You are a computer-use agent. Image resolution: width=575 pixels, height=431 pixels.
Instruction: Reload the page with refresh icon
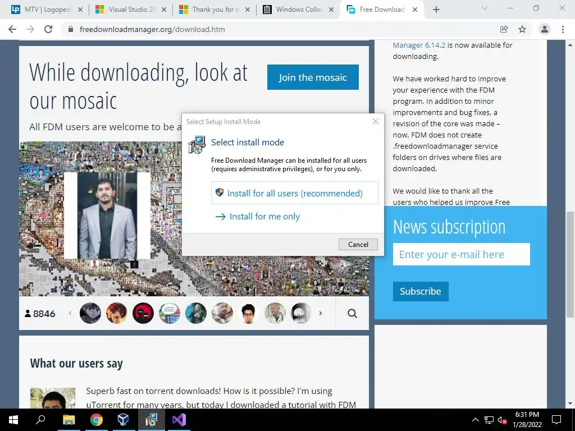coord(48,29)
